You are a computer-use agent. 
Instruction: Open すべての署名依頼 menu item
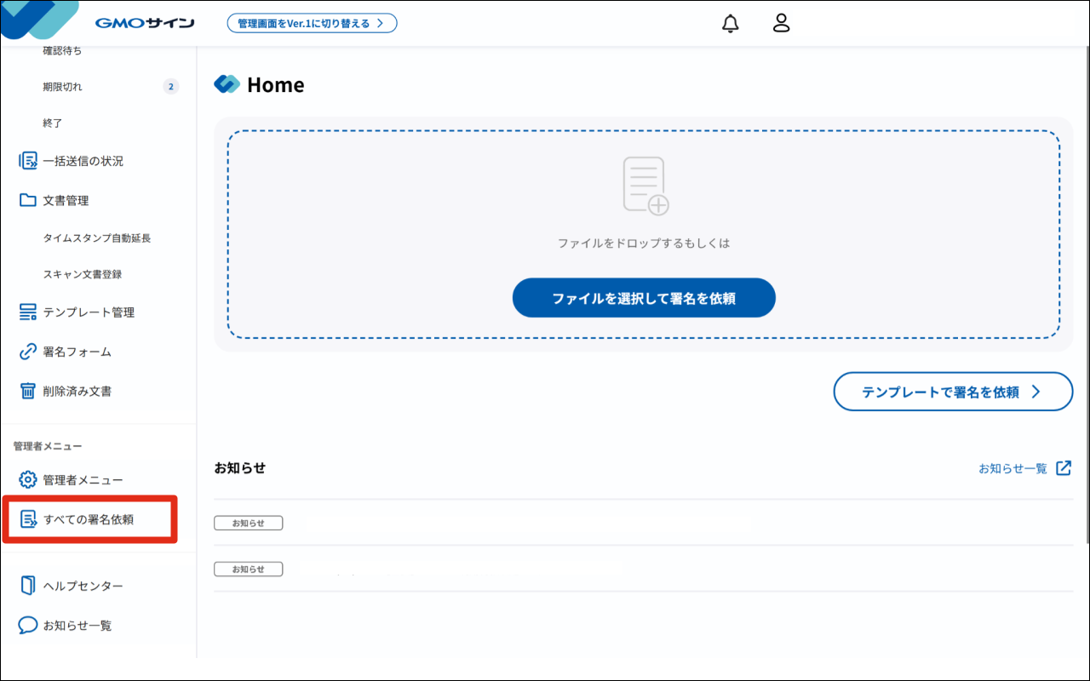click(90, 519)
